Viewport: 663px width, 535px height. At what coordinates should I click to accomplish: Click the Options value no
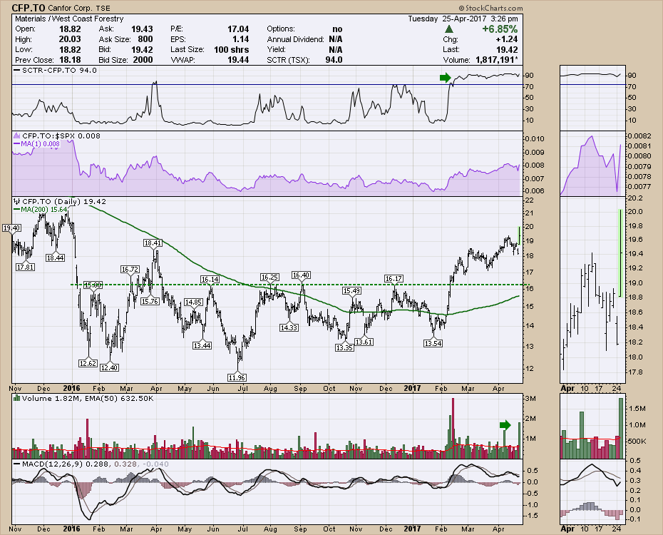coord(337,29)
